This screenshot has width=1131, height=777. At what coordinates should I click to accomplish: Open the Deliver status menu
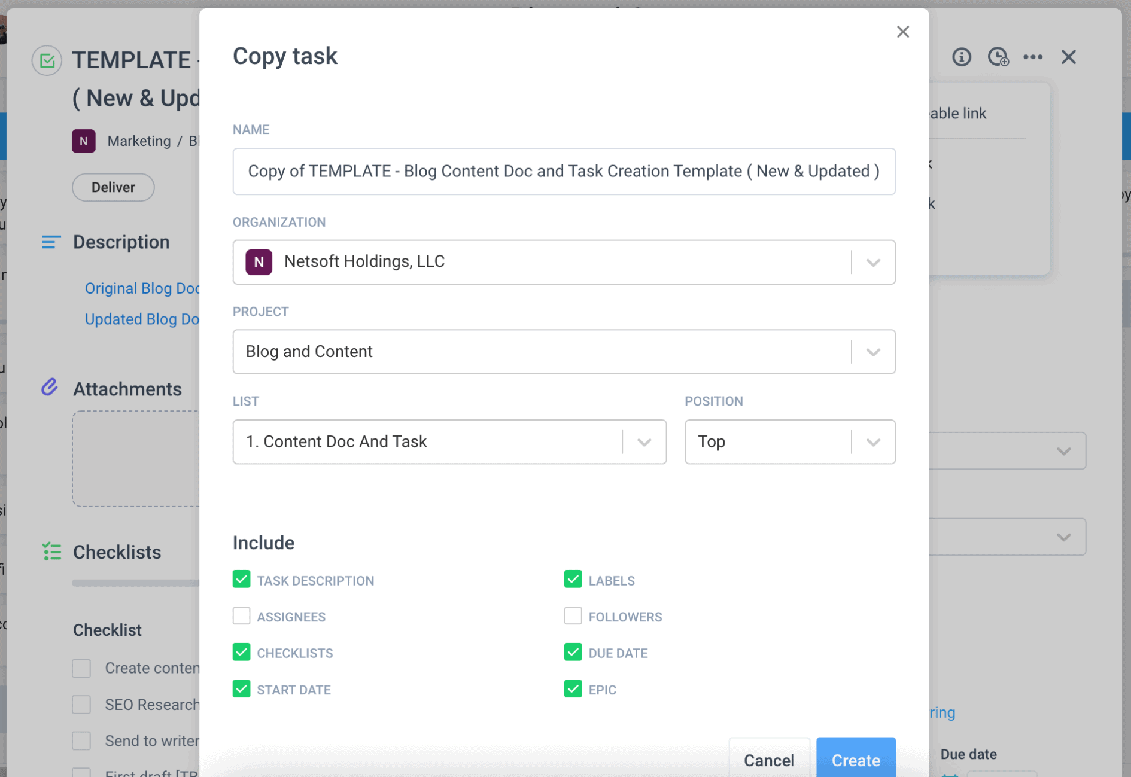113,187
